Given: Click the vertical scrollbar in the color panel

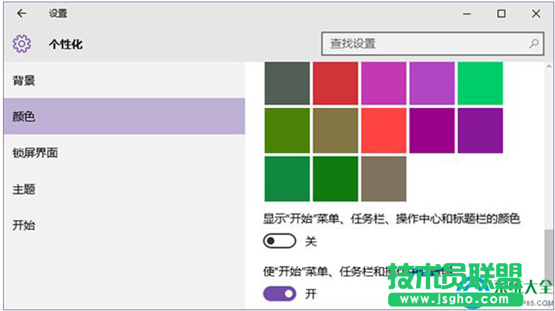Looking at the screenshot, I should click(x=549, y=250).
